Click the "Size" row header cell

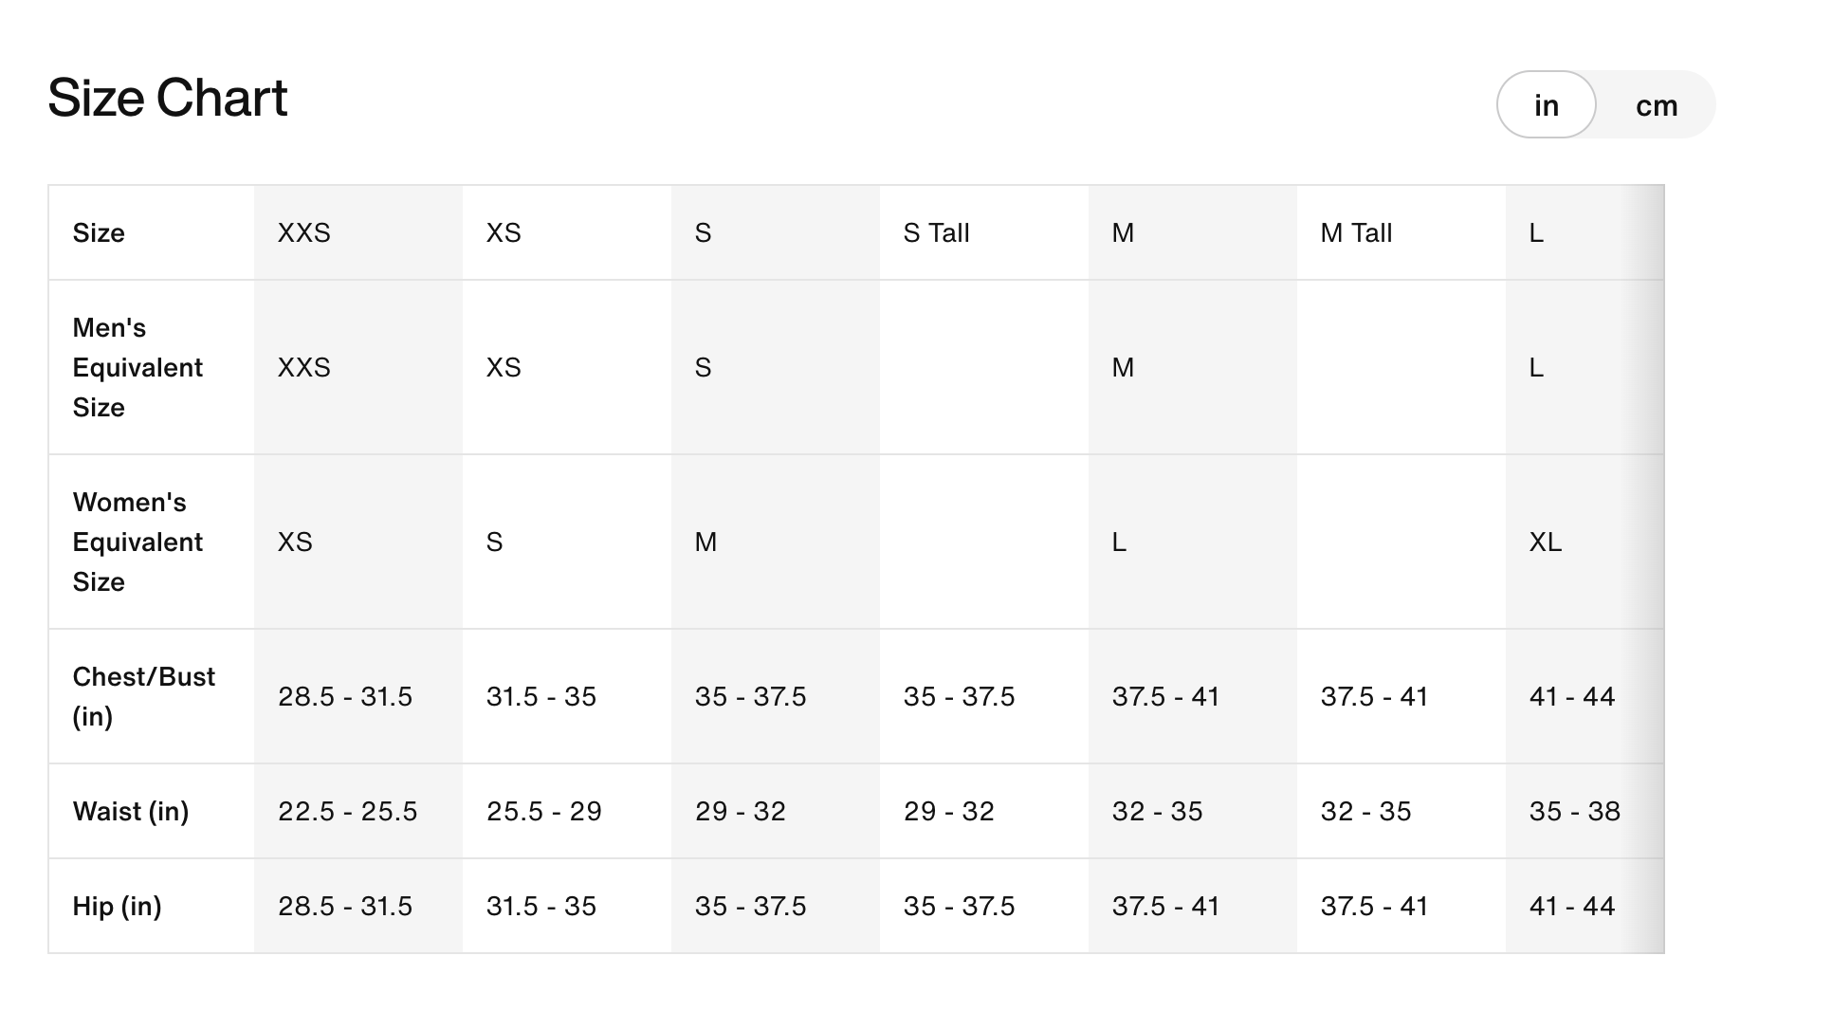[x=99, y=233]
